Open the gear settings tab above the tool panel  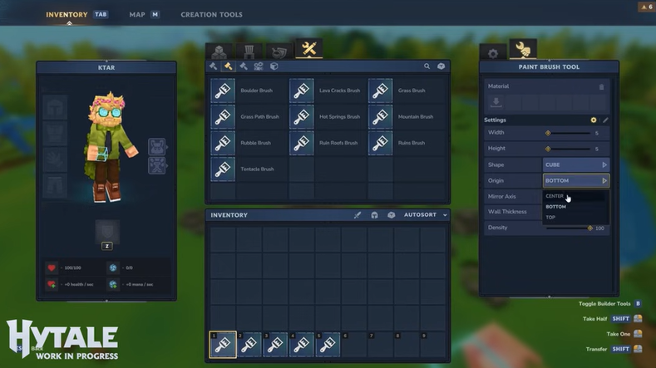[493, 53]
